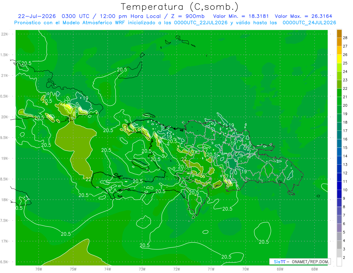Click the 69W longitude axis label
This screenshot has width=353, height=273.
280,269
